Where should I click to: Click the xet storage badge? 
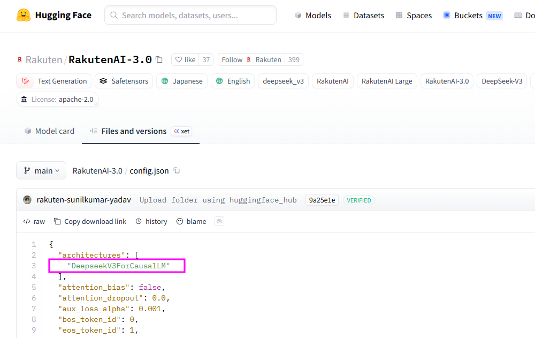181,131
